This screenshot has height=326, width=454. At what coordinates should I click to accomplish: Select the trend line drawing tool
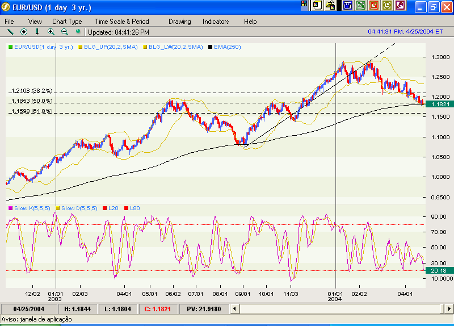(x=10, y=32)
